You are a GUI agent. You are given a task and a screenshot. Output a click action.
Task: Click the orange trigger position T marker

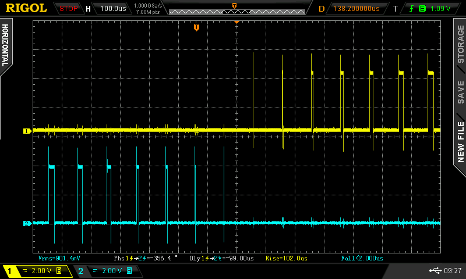(196, 27)
